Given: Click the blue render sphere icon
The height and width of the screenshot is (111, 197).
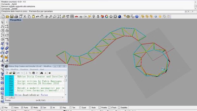Looking at the screenshot, I should (120, 16).
